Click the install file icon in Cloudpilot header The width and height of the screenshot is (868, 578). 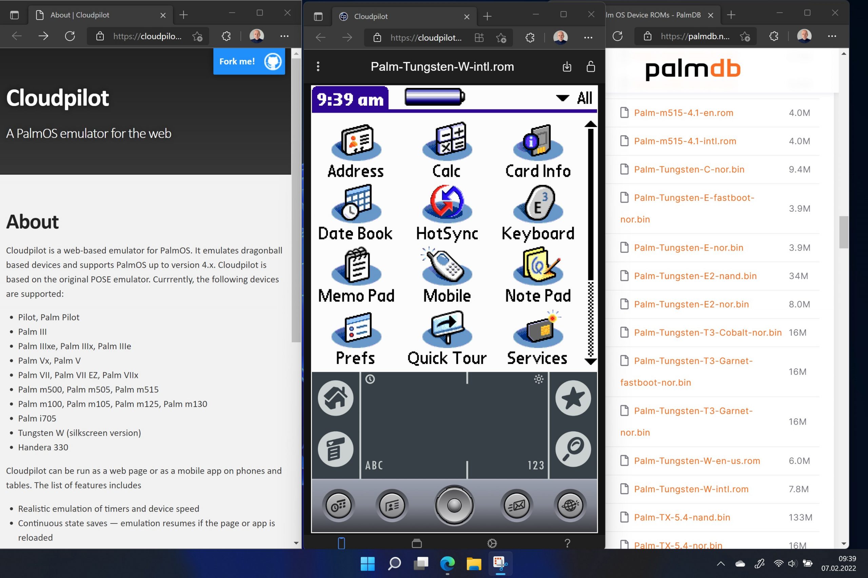pos(567,67)
